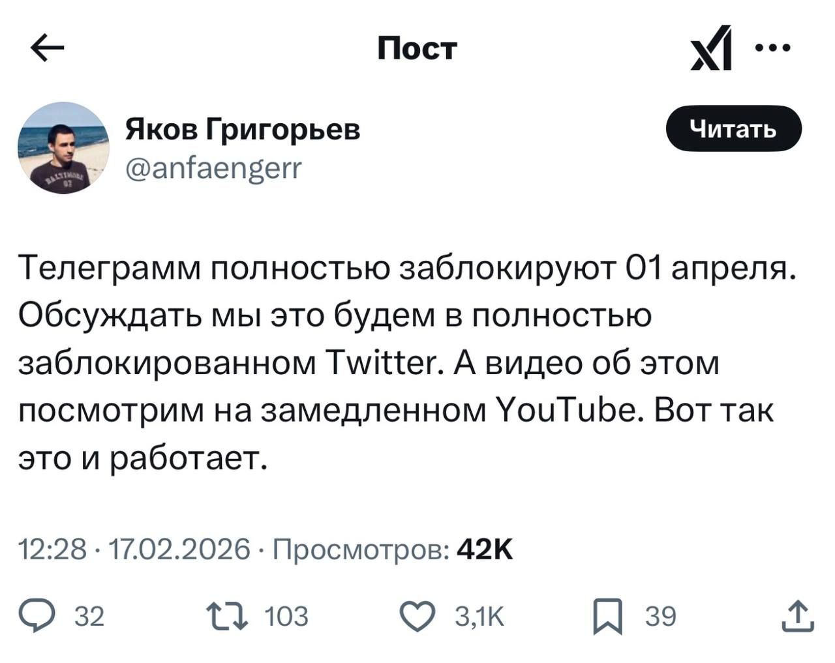Click the Пост title at the top
835x663 pixels.
click(x=417, y=48)
